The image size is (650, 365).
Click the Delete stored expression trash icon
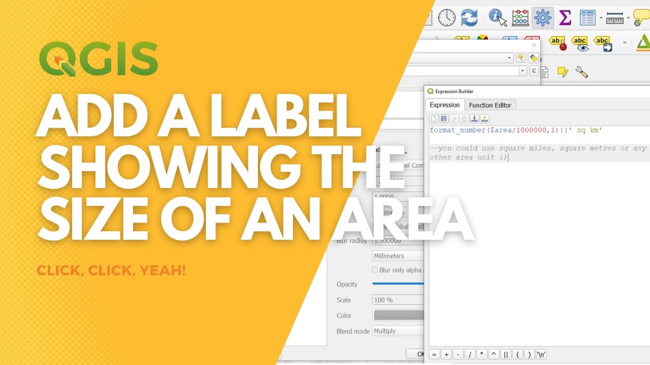[464, 119]
